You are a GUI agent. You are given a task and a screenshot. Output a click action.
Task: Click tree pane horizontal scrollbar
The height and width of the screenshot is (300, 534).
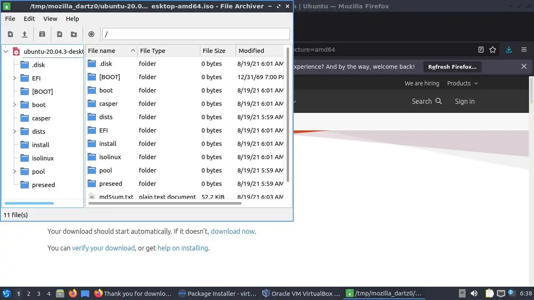(29, 203)
